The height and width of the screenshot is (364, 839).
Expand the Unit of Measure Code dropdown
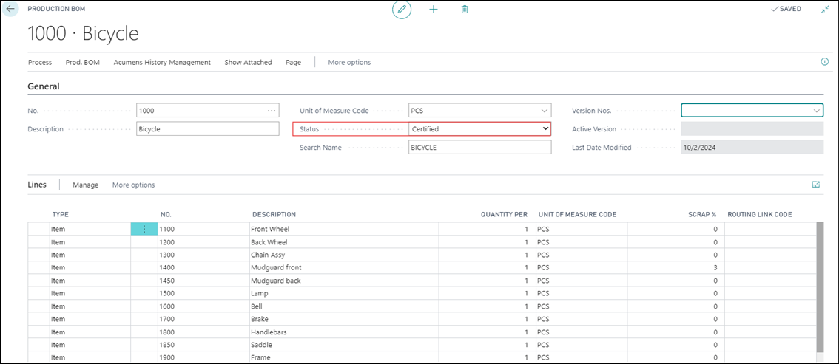coord(545,111)
